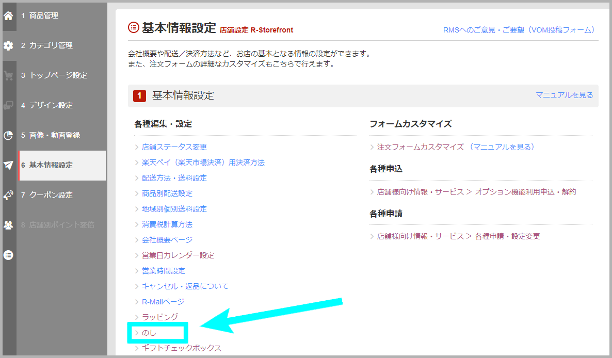Click the pie chart sidebar icon
The image size is (612, 358).
click(8, 135)
